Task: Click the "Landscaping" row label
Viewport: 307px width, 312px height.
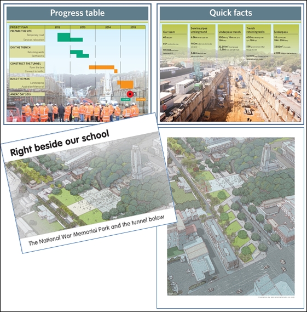Action: pyautogui.click(x=37, y=83)
